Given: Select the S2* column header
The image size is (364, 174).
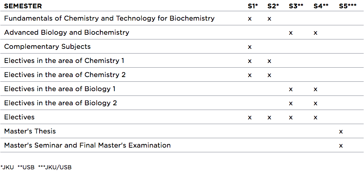Looking at the screenshot, I should point(273,6).
